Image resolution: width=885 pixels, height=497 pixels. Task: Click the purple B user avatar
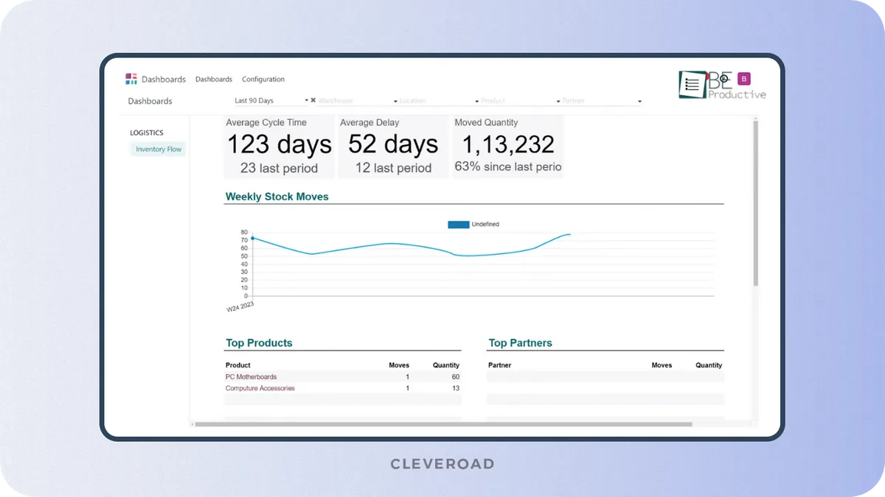point(744,79)
